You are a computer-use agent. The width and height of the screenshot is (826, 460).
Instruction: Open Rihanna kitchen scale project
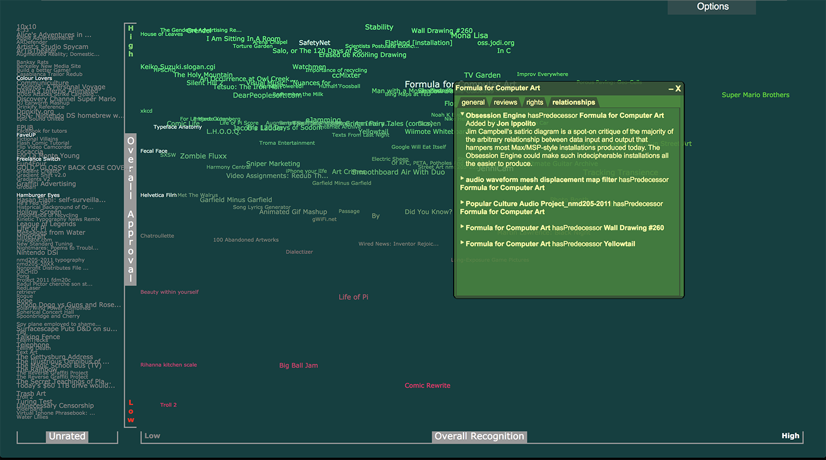pyautogui.click(x=169, y=365)
